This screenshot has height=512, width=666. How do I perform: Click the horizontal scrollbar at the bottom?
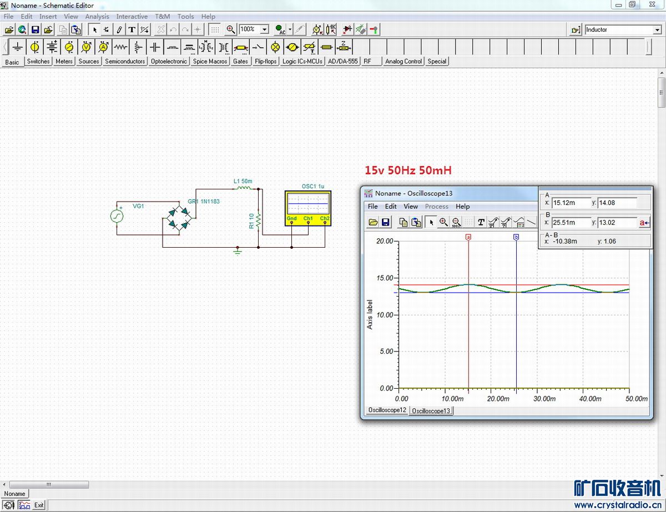coord(49,484)
